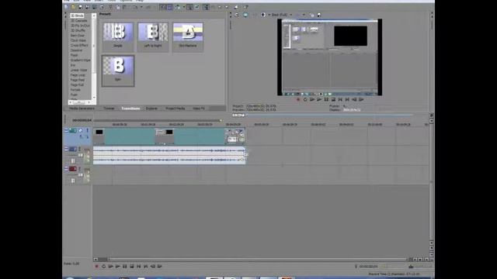Toggle Ignore Event Grouping
The image size is (497, 279).
coord(196,7)
